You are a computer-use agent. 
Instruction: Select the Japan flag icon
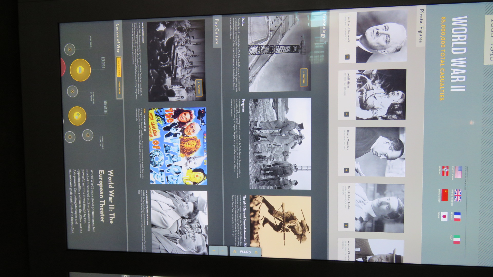444,216
